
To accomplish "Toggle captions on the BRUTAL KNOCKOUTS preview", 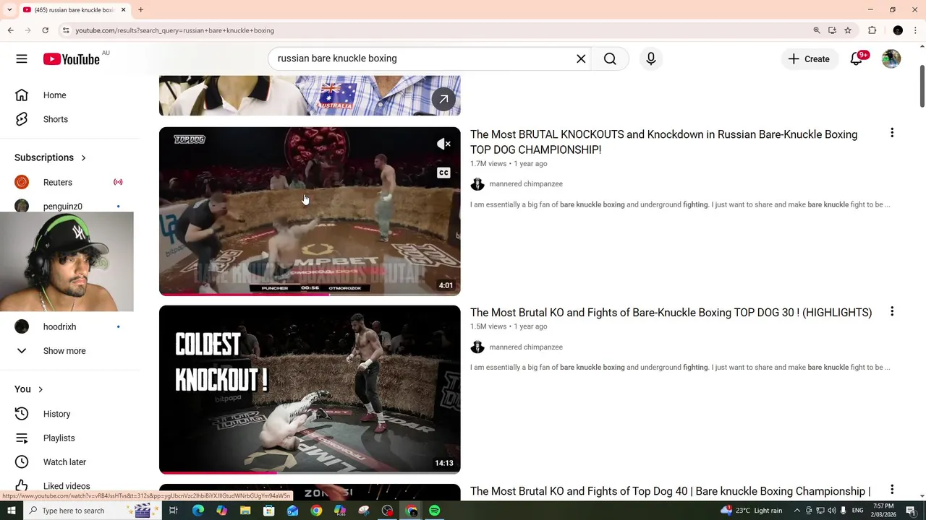I will [x=443, y=173].
